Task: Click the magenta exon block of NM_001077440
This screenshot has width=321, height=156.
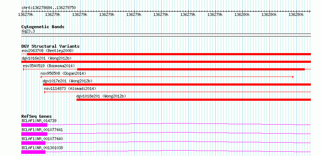Action: click(34, 143)
